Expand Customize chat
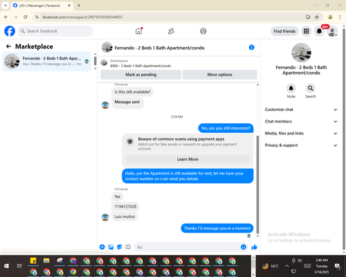346x277 pixels. point(301,109)
